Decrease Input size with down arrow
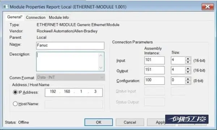 [x=188, y=62]
